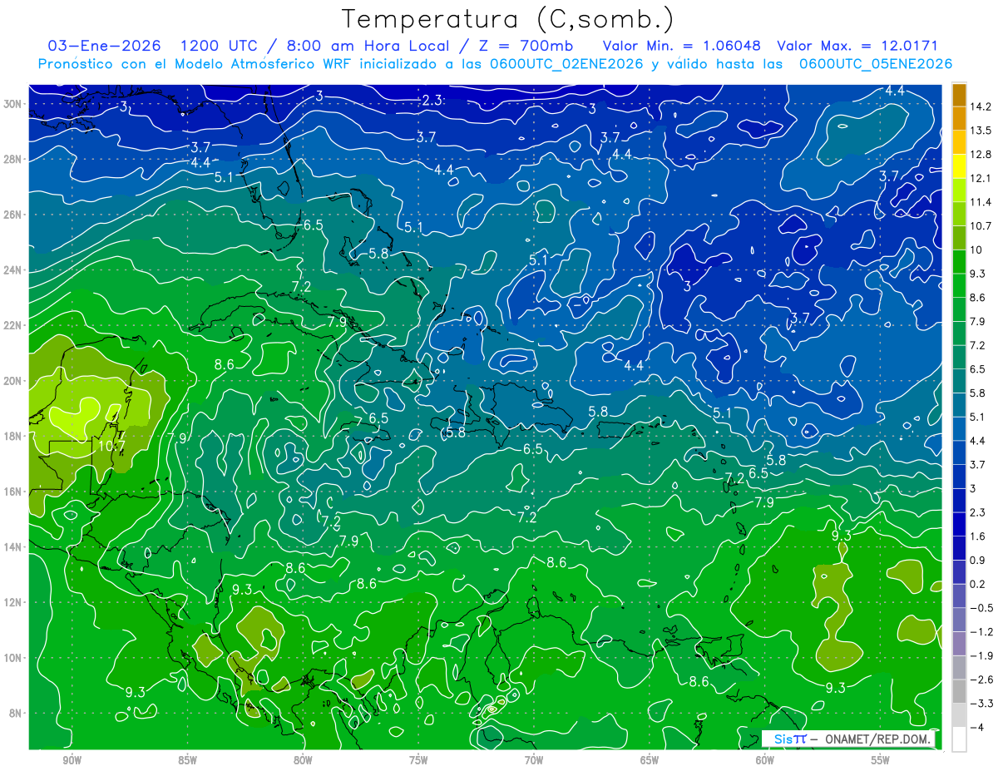
Task: Click the "20N" latitude axis label
Action: 14,380
